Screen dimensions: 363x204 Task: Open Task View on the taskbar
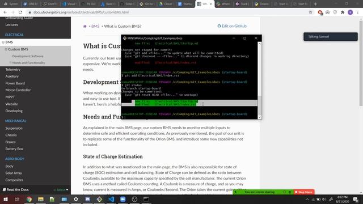[x=17, y=199]
